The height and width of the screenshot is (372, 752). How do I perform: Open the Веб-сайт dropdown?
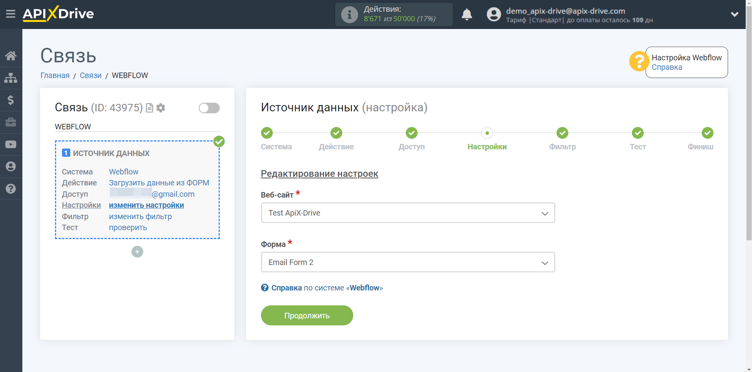point(408,213)
